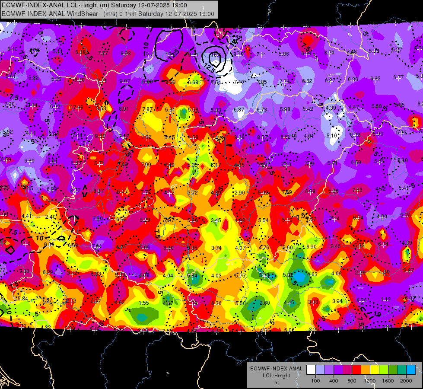Image resolution: width=423 pixels, height=389 pixels.
Task: Click the legend tick value 2000
Action: click(406, 381)
